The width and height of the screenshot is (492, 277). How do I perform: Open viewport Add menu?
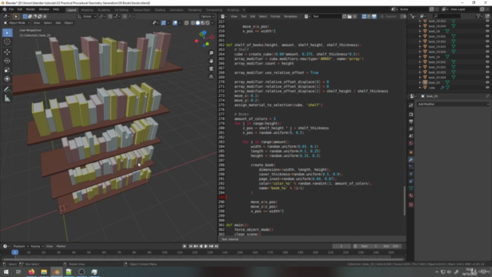(58, 23)
